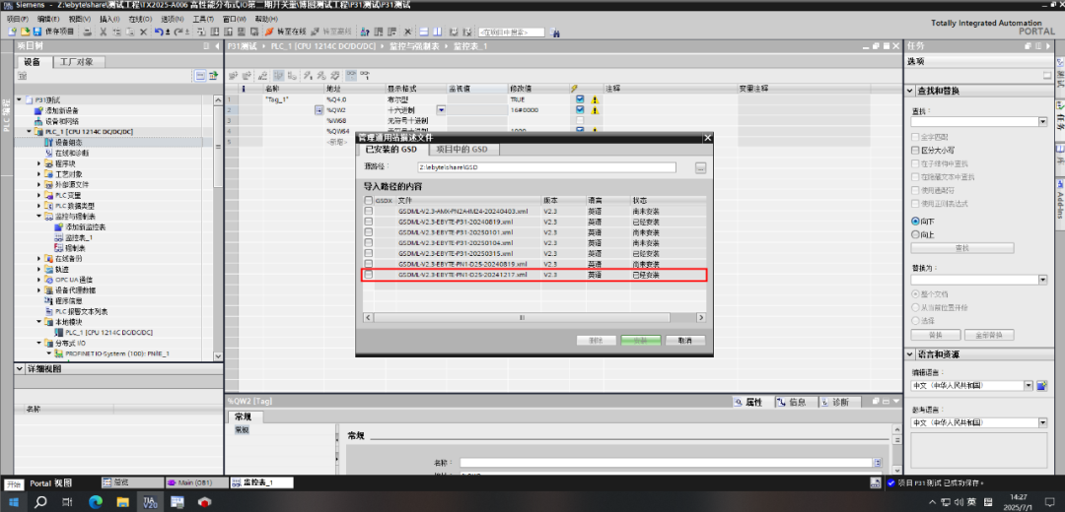Click the new project toolbar icon

(13, 32)
